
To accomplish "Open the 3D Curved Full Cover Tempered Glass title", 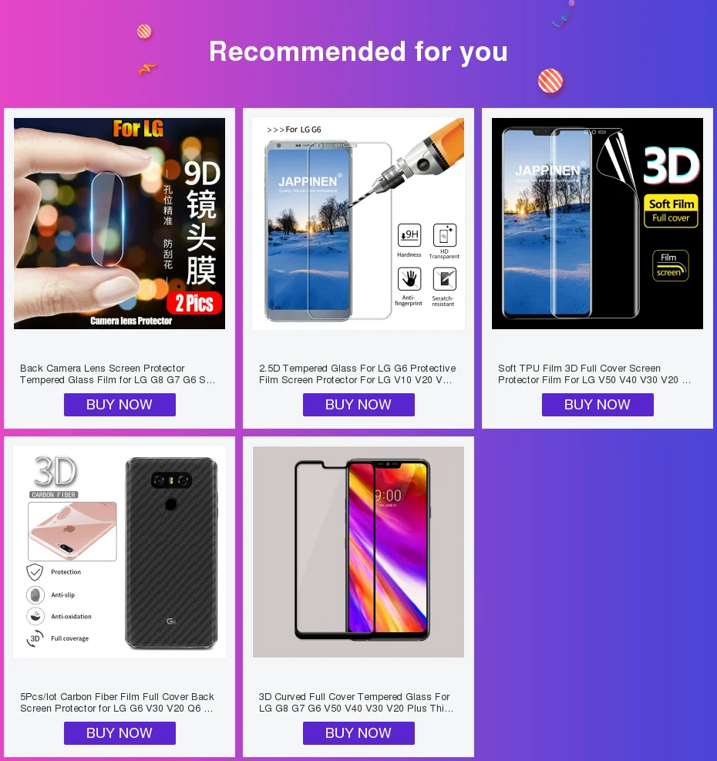I will (356, 702).
